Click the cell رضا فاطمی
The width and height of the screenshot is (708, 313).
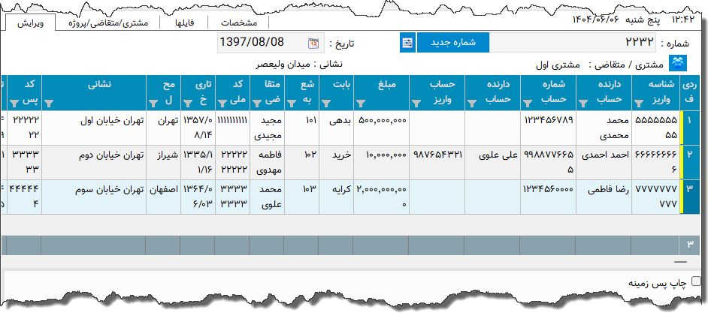pos(604,197)
